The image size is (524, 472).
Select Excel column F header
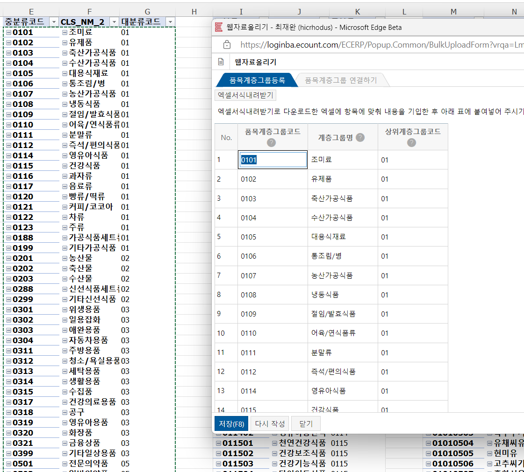[89, 12]
